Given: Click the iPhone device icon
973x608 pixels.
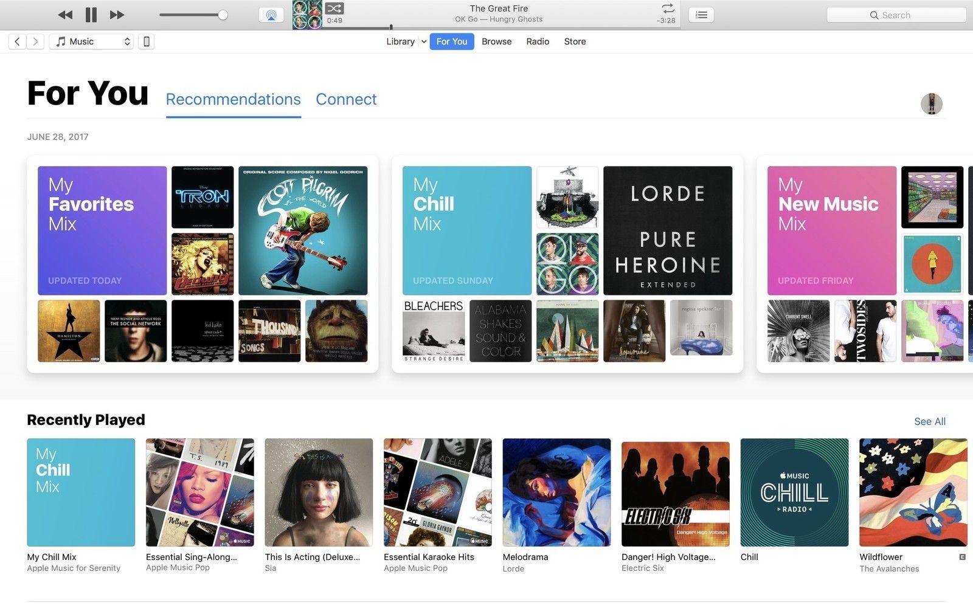Looking at the screenshot, I should [x=146, y=41].
